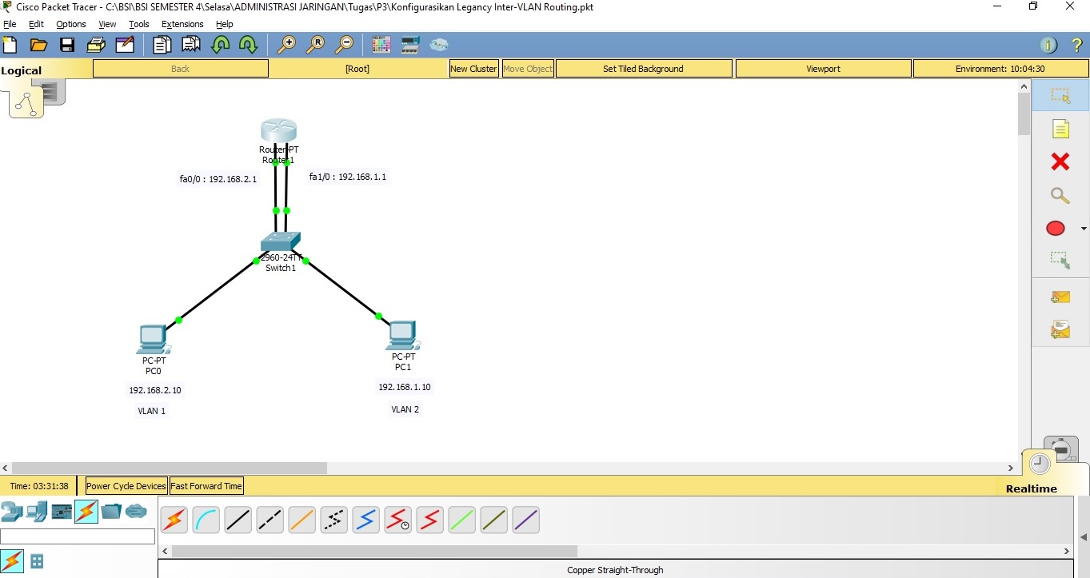Choose the Copper Straight-Through cable
Image resolution: width=1090 pixels, height=578 pixels.
coord(238,520)
